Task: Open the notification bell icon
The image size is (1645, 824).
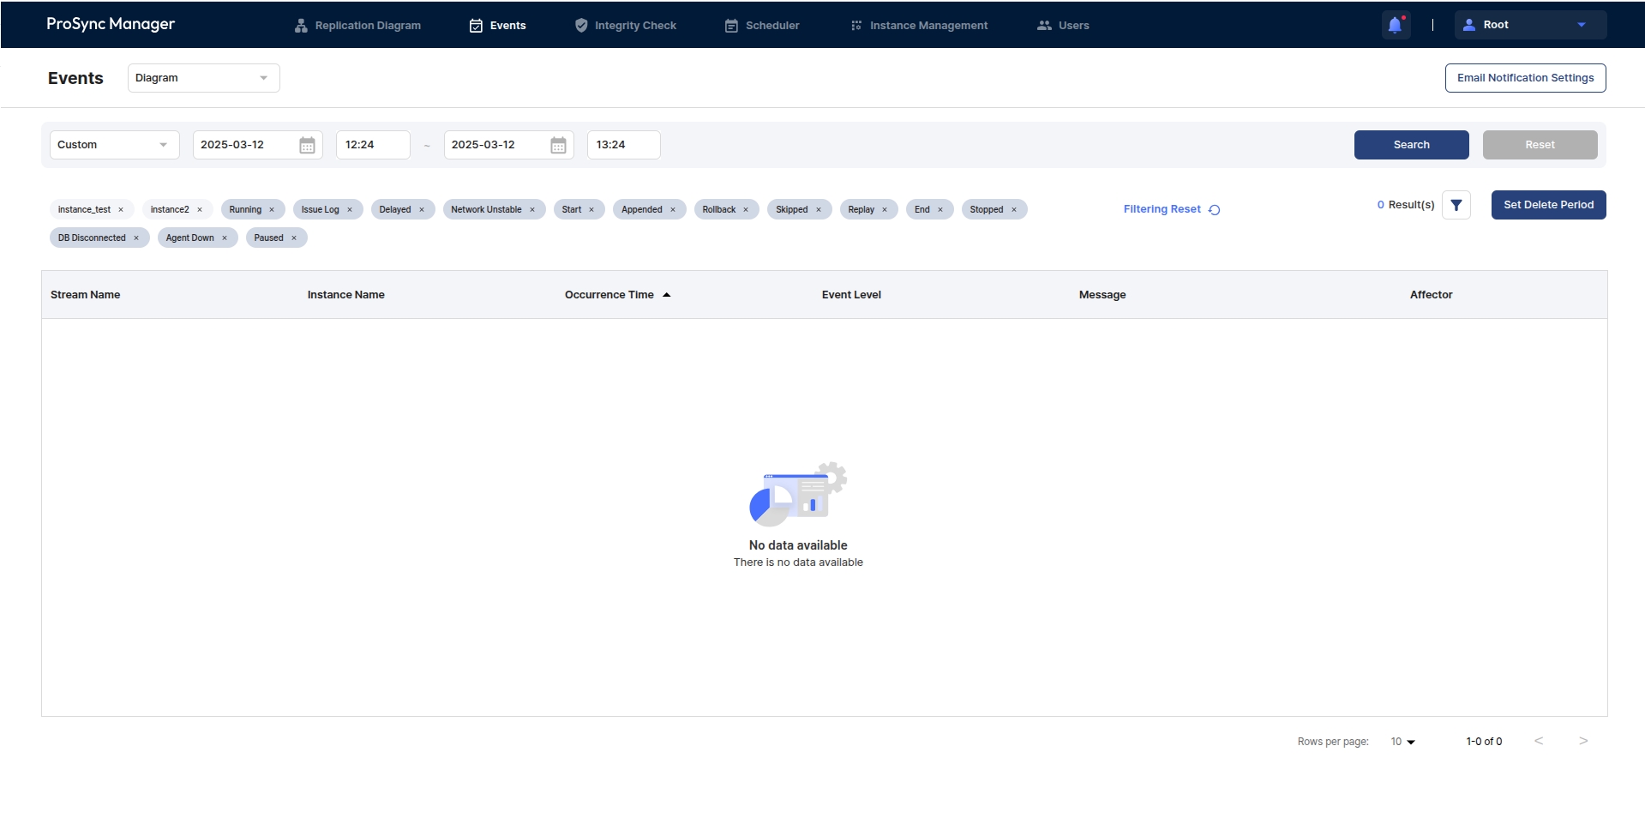Action: pos(1395,25)
